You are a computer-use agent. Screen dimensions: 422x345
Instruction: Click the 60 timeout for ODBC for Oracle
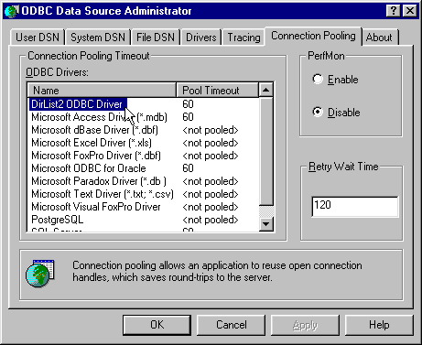[188, 168]
